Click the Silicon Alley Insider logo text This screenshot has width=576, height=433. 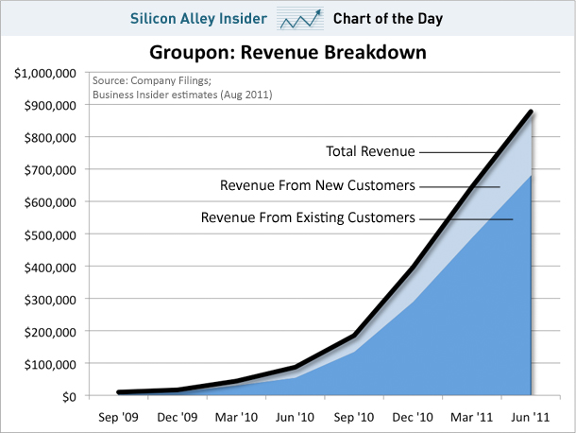point(198,18)
